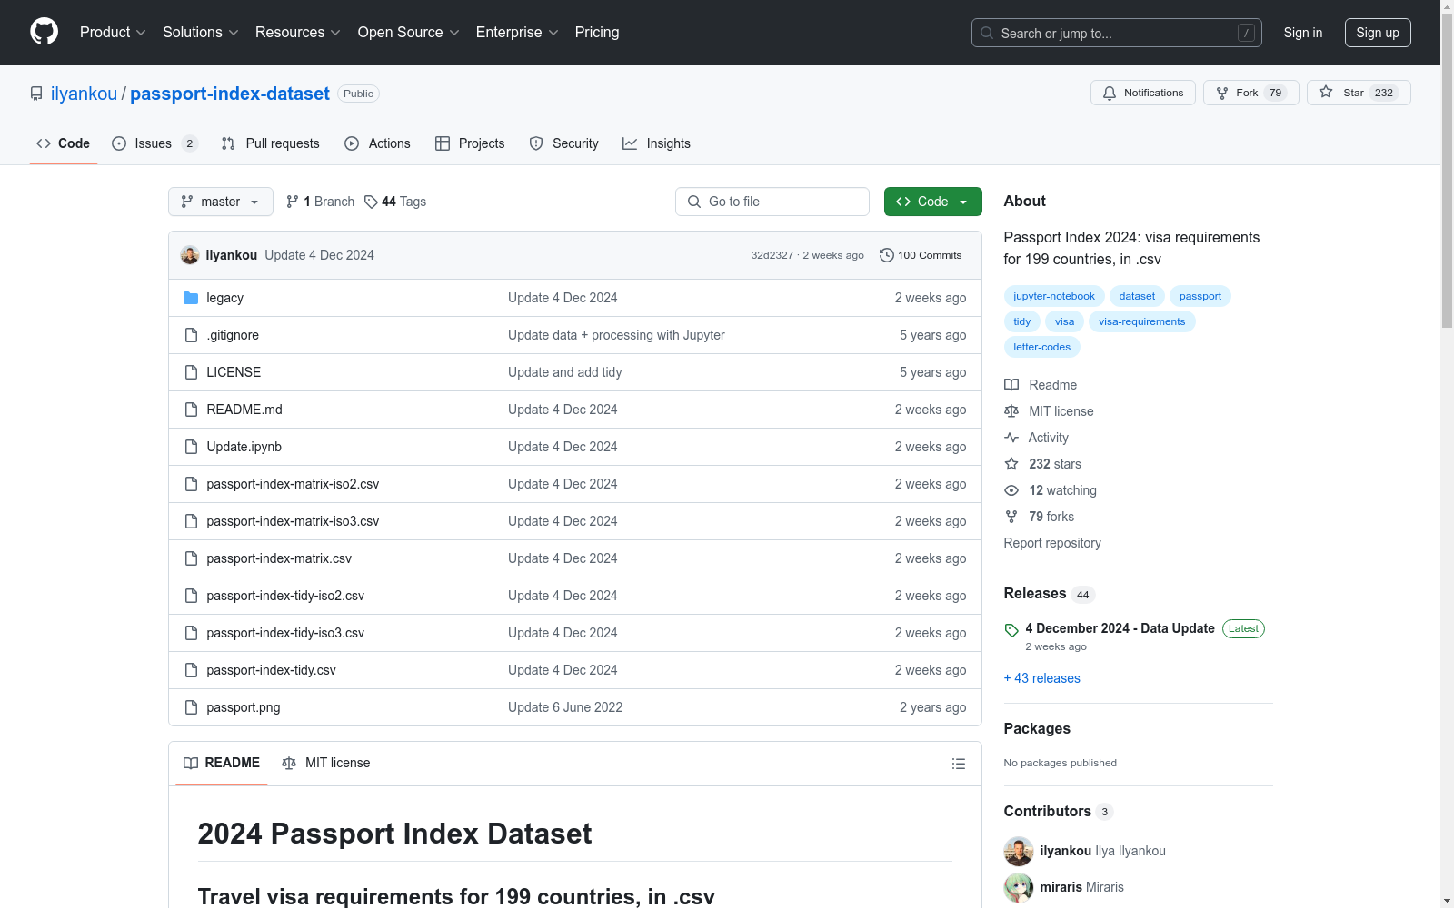Screen dimensions: 1454x908
Task: Open the README outline list icon
Action: tap(958, 764)
